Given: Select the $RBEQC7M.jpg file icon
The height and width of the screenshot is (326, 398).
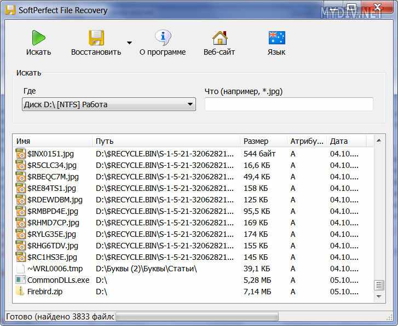Looking at the screenshot, I should 21,177.
